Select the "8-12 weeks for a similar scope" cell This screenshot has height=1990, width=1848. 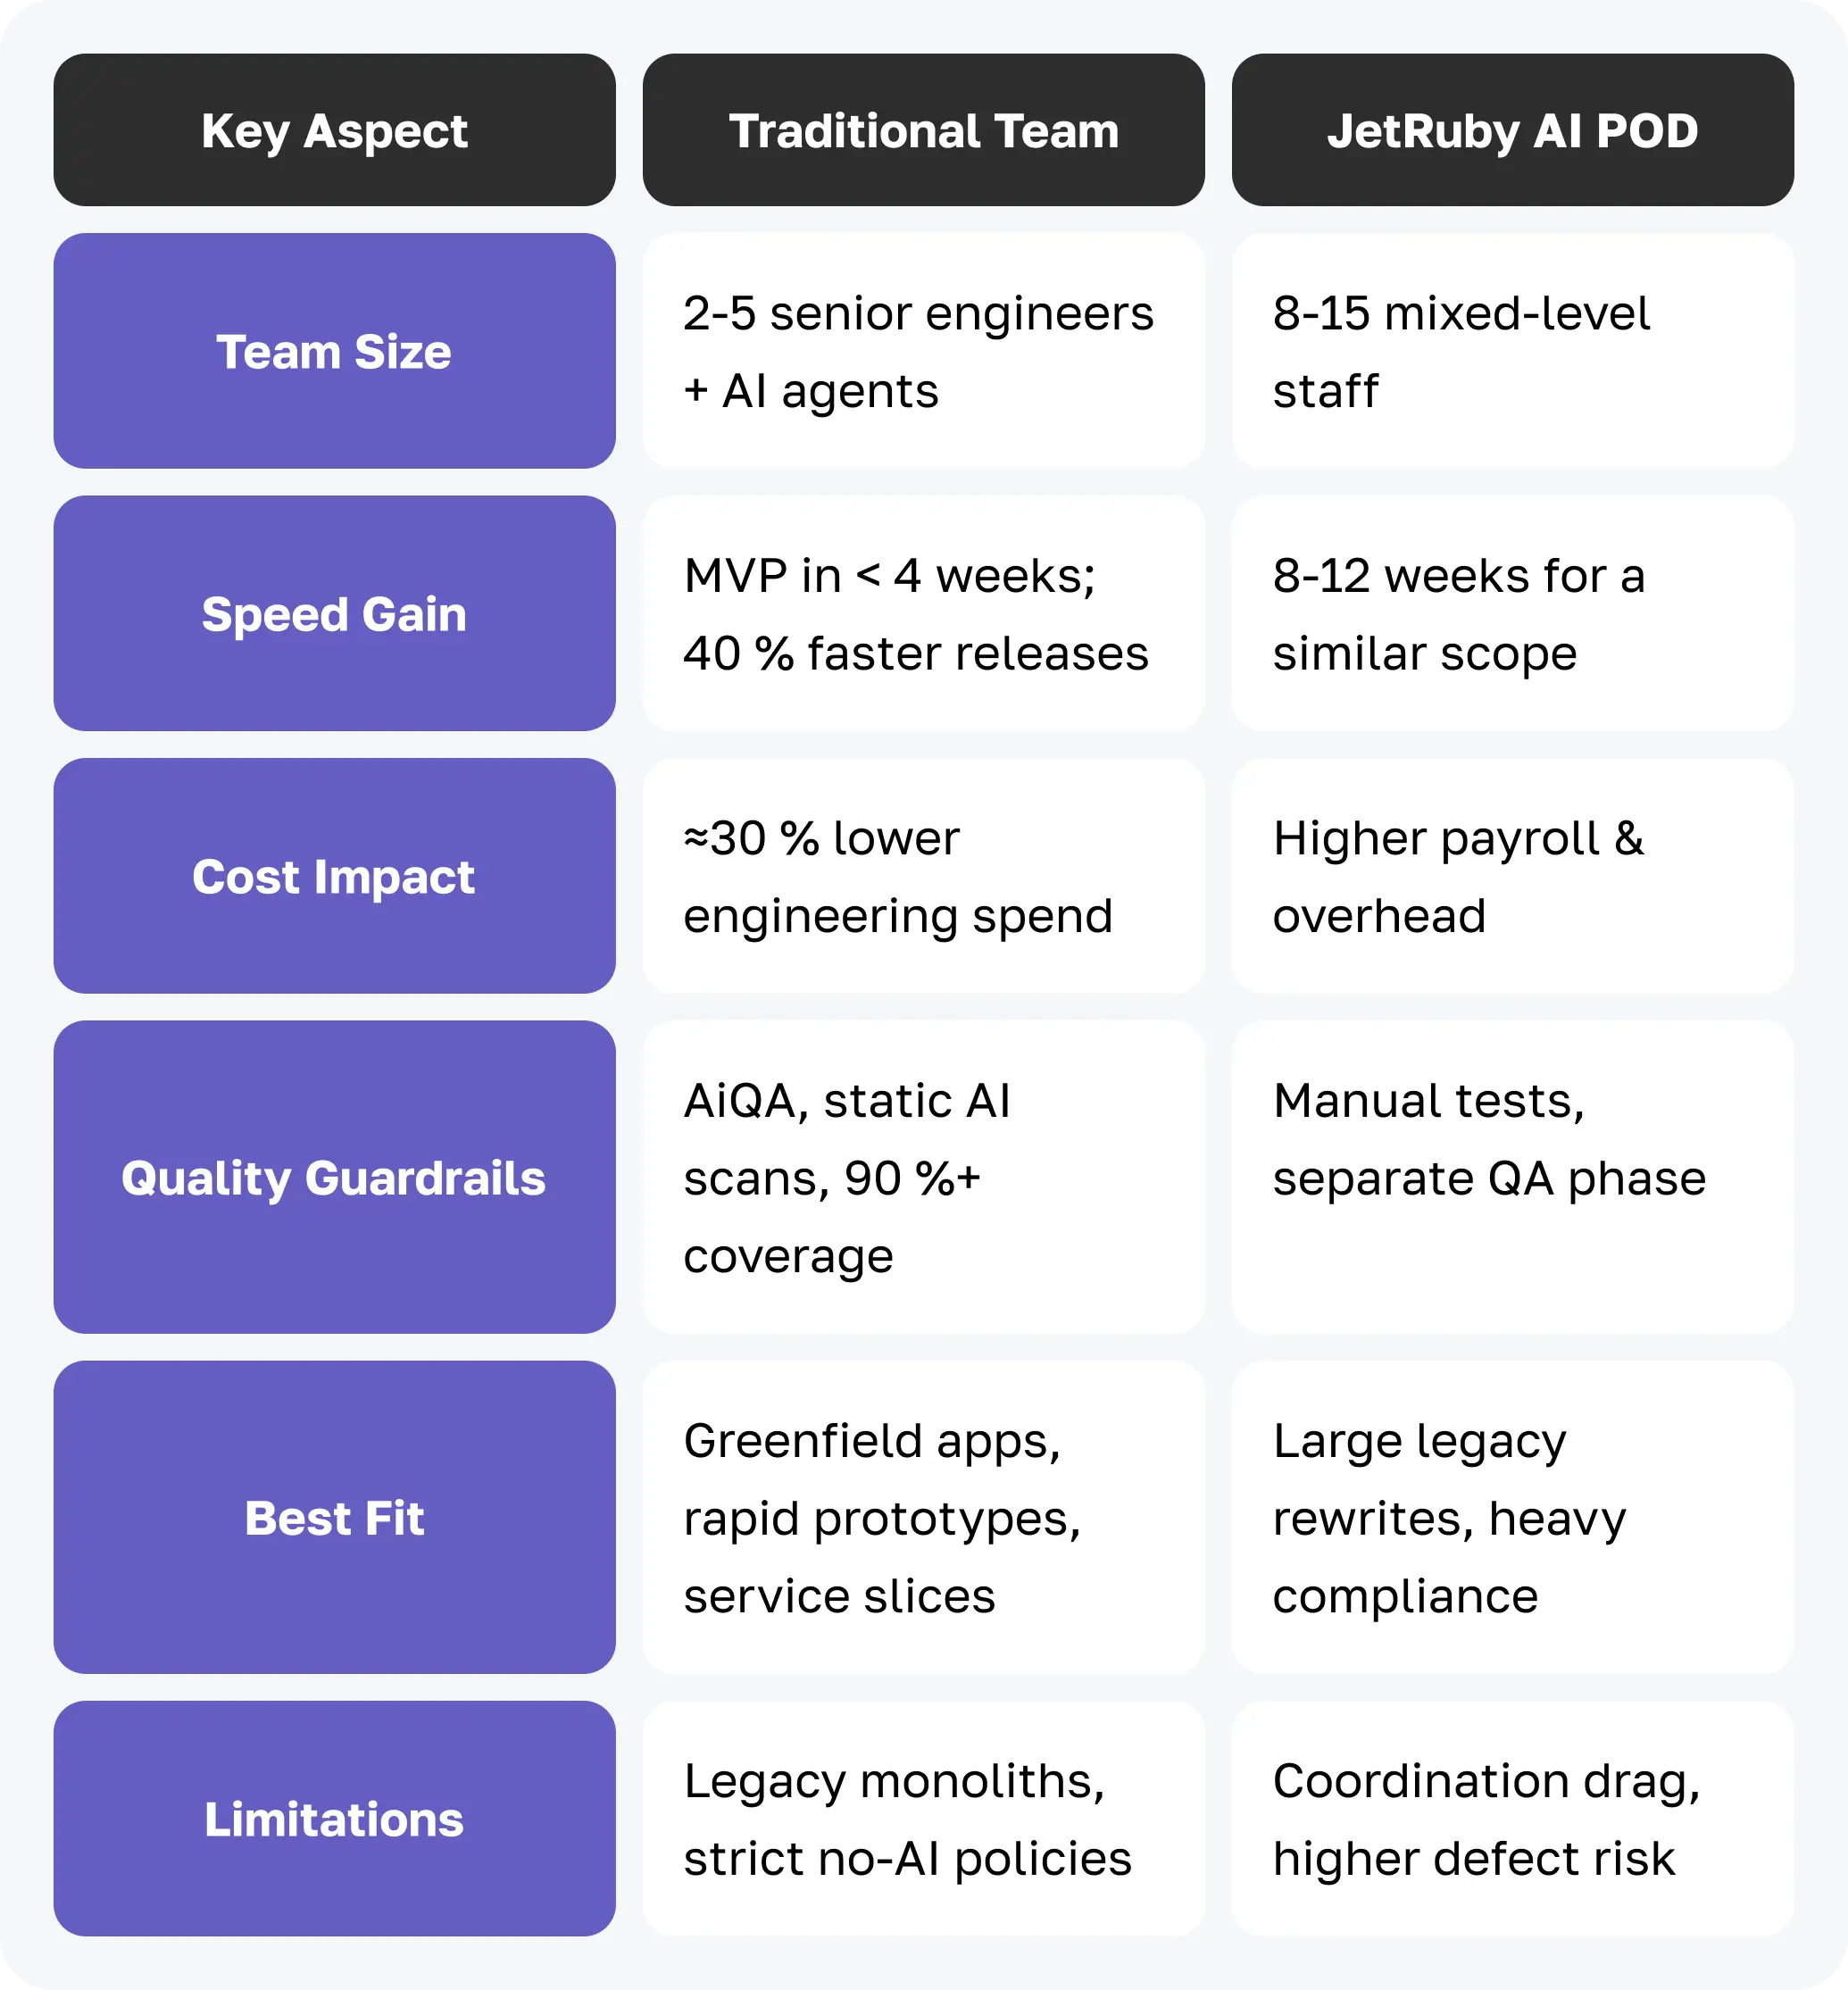coord(1512,613)
